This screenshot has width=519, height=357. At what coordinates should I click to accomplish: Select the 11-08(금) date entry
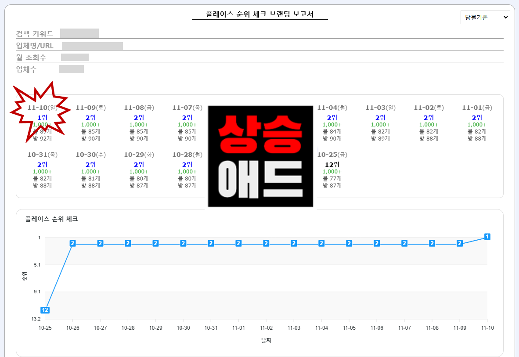(x=139, y=108)
